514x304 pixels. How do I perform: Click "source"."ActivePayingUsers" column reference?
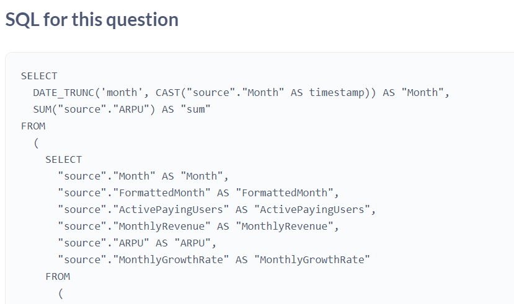pos(143,209)
